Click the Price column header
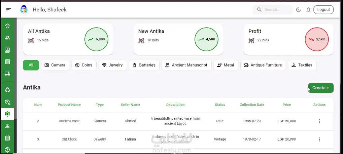The image size is (343, 154). [x=287, y=105]
